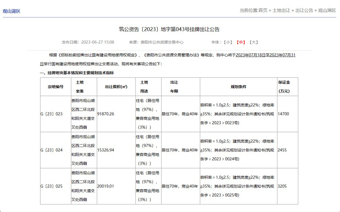Click the 地字第043号挂牌出让公告 title
The image size is (340, 212).
(169, 29)
